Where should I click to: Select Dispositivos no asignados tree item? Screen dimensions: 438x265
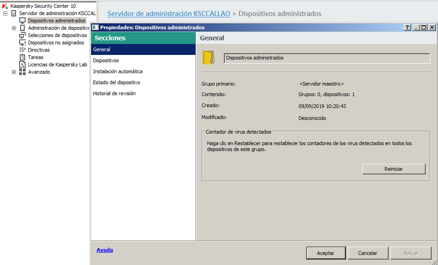click(56, 43)
